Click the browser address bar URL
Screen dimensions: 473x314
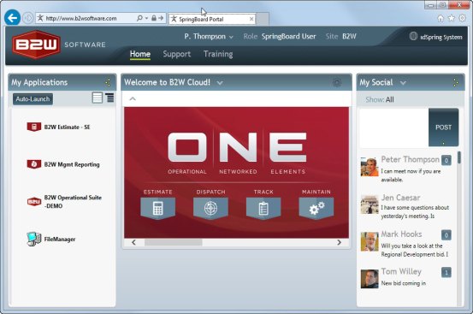(x=81, y=19)
